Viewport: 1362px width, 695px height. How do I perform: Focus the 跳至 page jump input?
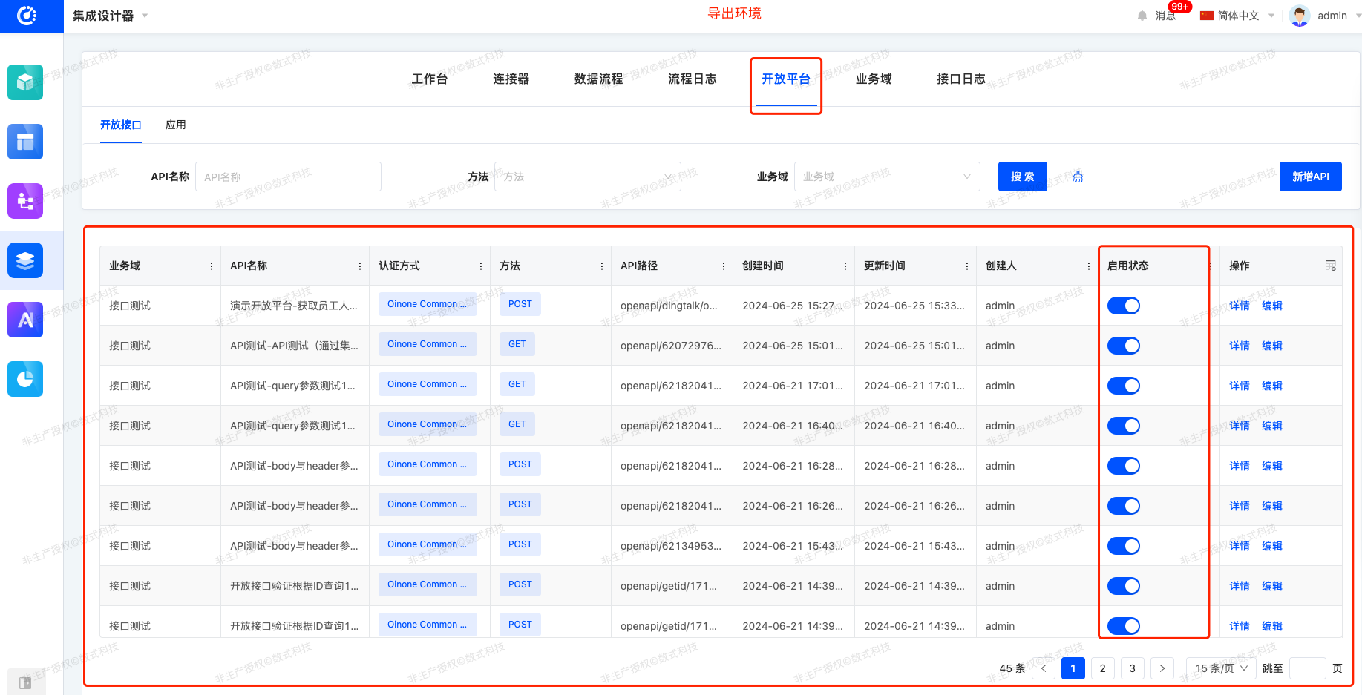click(x=1308, y=668)
